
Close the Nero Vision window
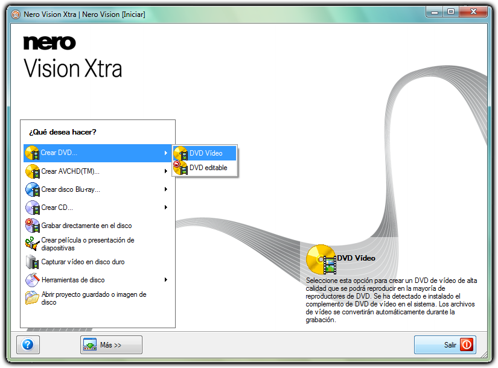473,12
